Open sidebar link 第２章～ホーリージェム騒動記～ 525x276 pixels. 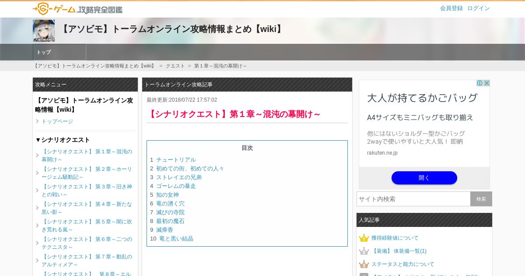pyautogui.click(x=87, y=173)
